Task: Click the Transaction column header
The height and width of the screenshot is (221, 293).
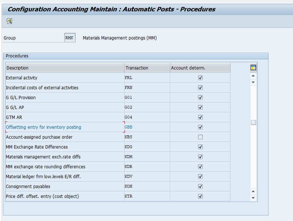Action: (x=147, y=68)
